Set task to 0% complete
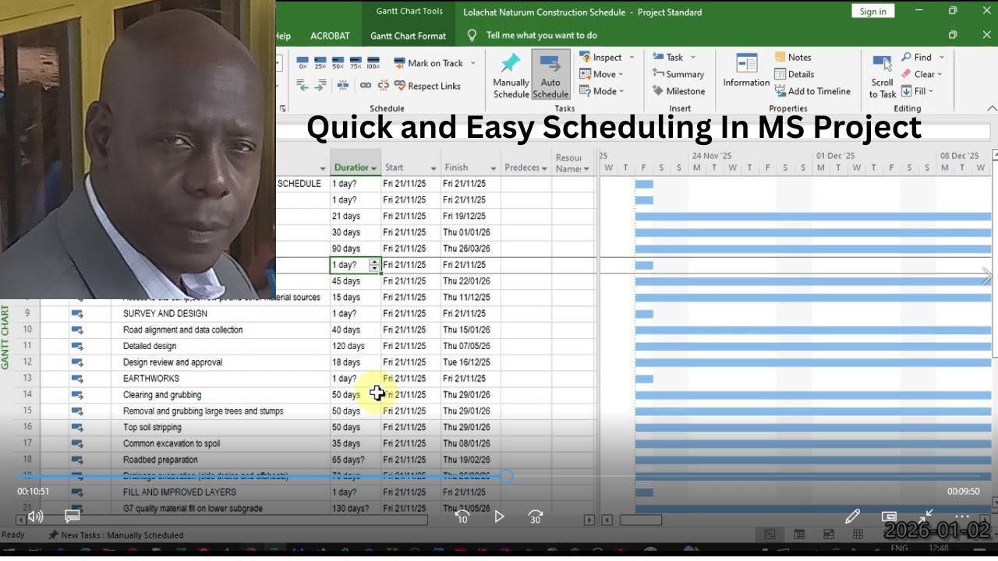998x561 pixels. point(303,63)
